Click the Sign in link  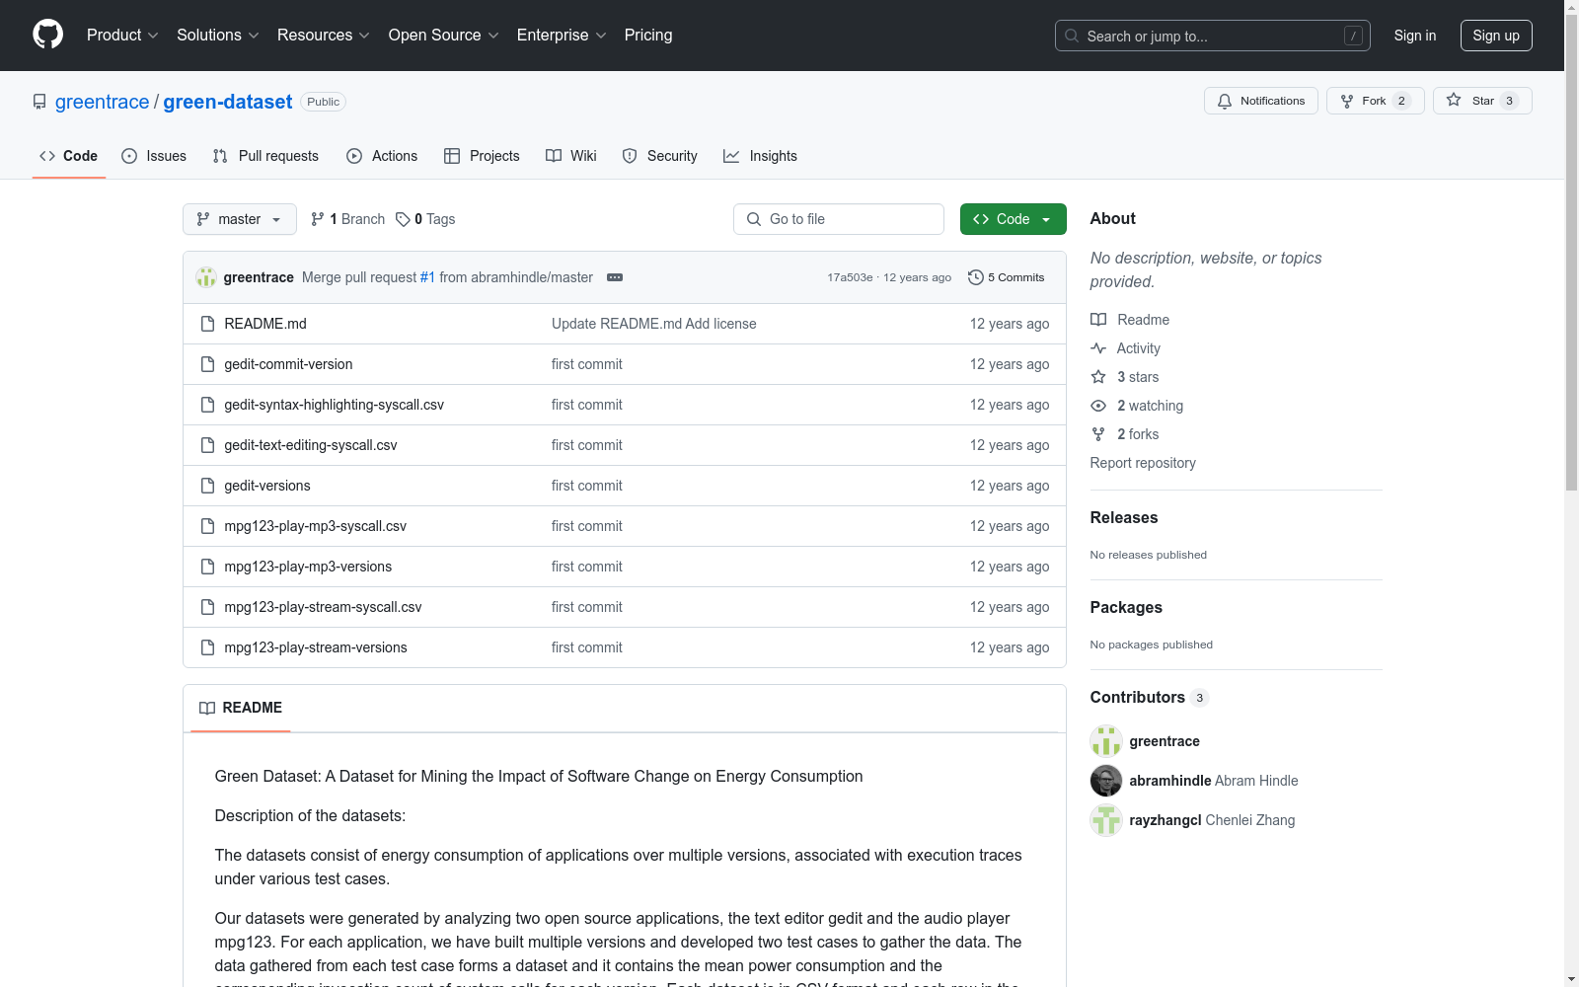pos(1415,36)
